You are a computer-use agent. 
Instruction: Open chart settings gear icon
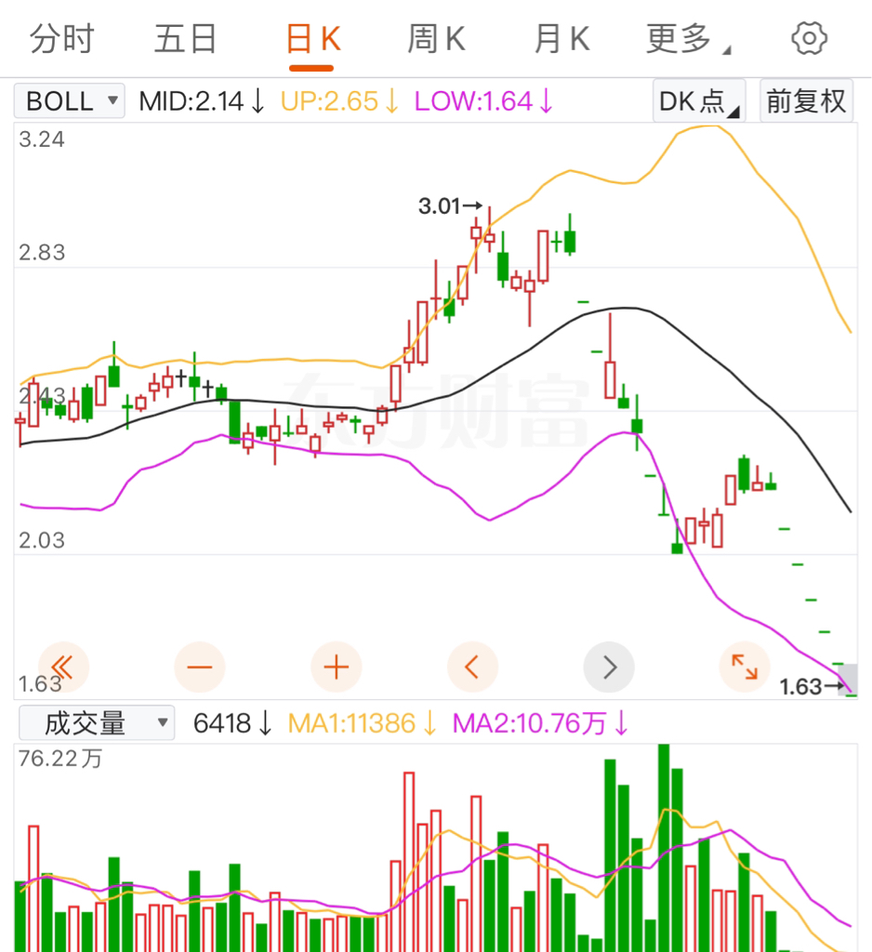(809, 38)
